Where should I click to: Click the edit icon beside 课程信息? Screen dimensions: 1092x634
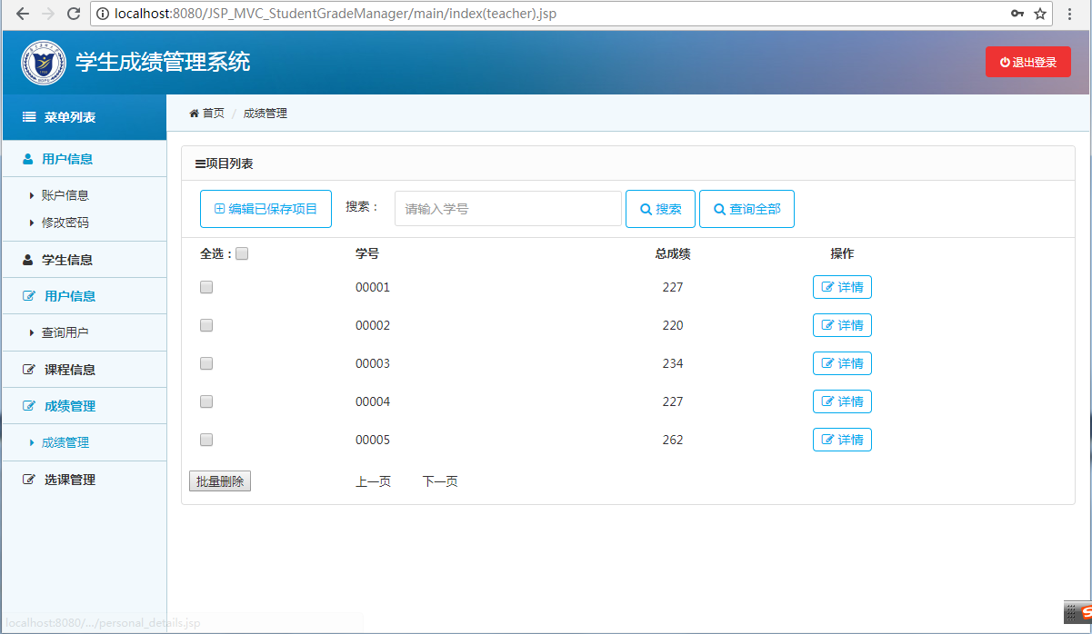pos(28,370)
